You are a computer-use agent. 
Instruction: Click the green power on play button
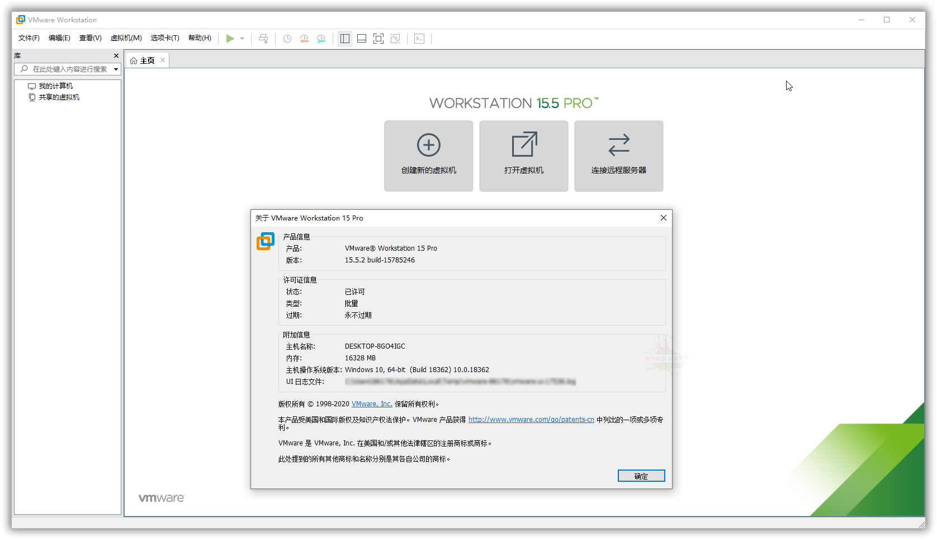[x=230, y=39]
